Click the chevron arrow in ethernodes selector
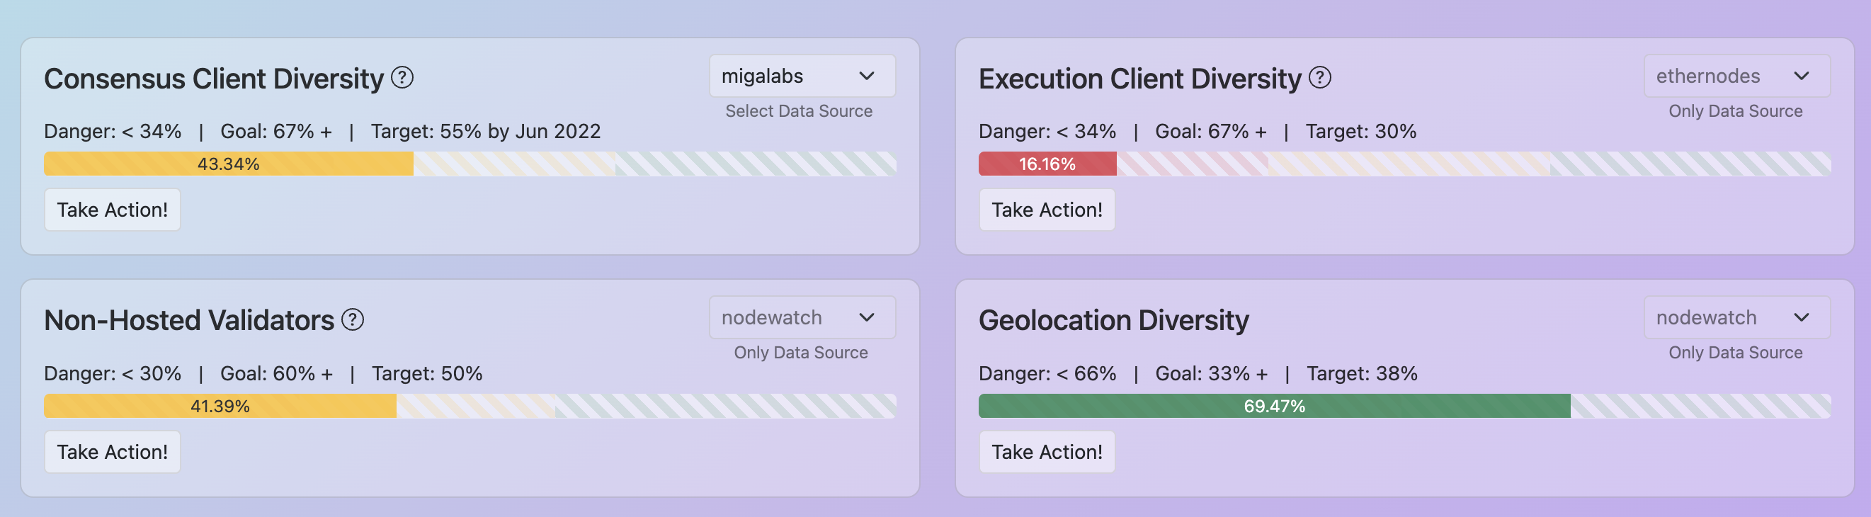Screen dimensions: 1871x517 tap(1801, 76)
